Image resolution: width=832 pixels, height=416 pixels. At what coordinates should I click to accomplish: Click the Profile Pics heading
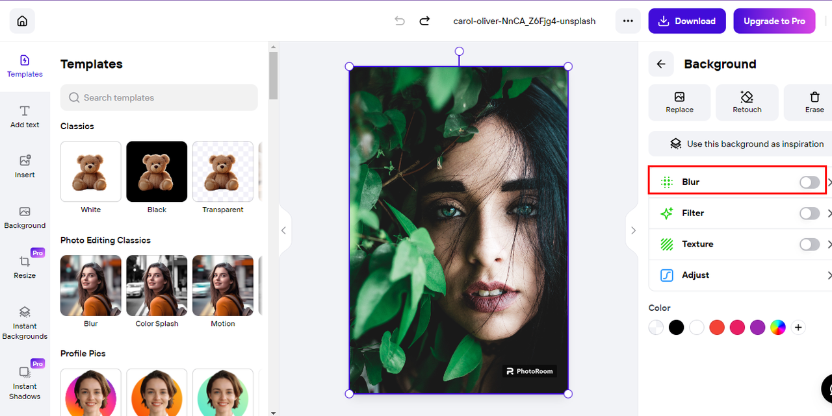(83, 354)
